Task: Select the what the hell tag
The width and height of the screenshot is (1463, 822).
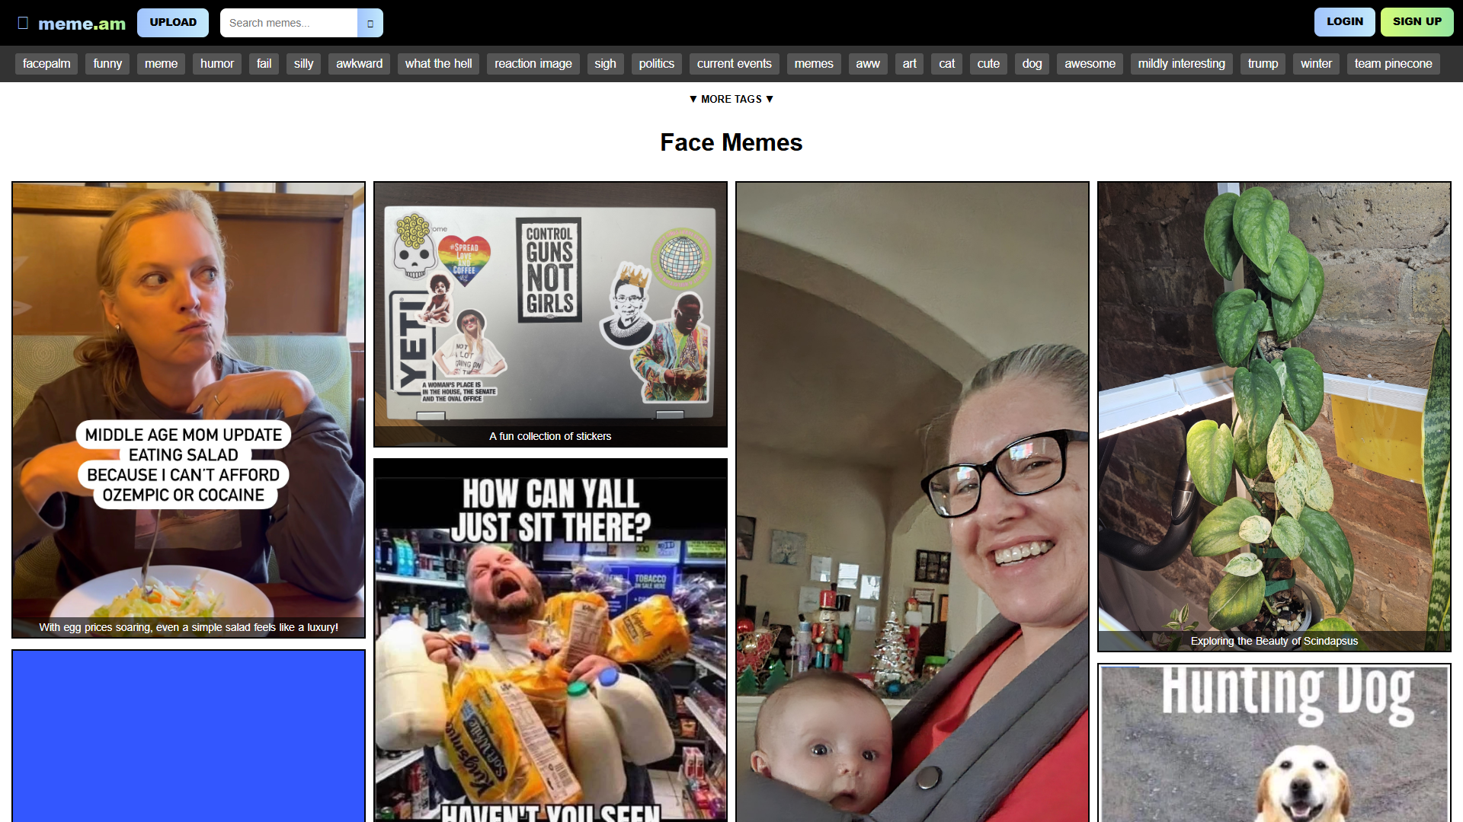Action: [439, 64]
